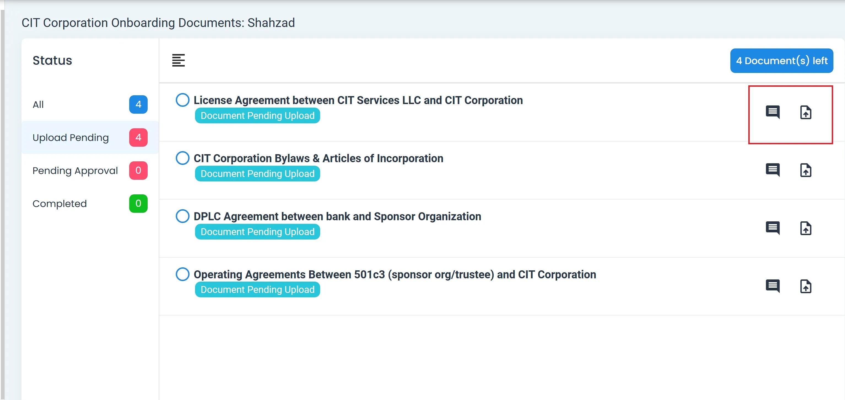Click the 4 Document(s) left button
Screen dimensions: 845x400
781,61
